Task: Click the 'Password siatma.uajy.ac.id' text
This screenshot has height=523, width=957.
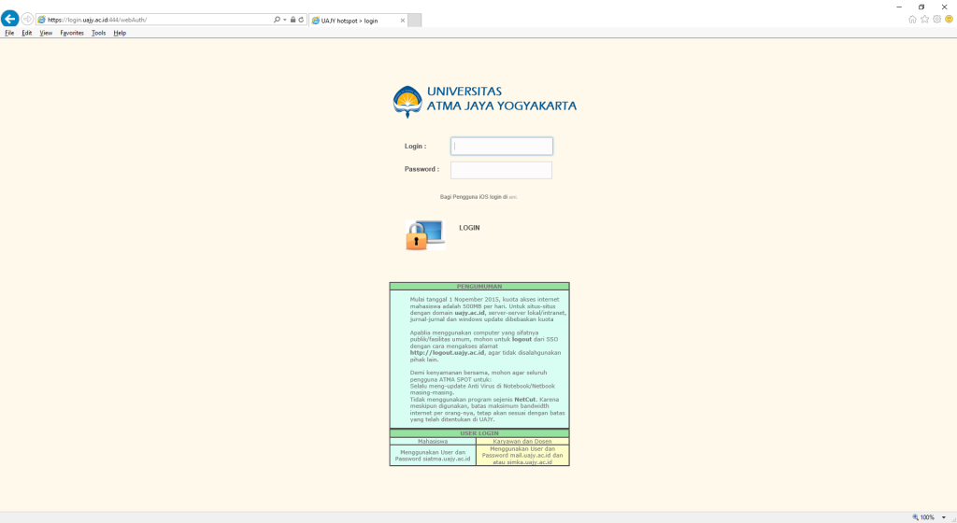Action: click(432, 459)
